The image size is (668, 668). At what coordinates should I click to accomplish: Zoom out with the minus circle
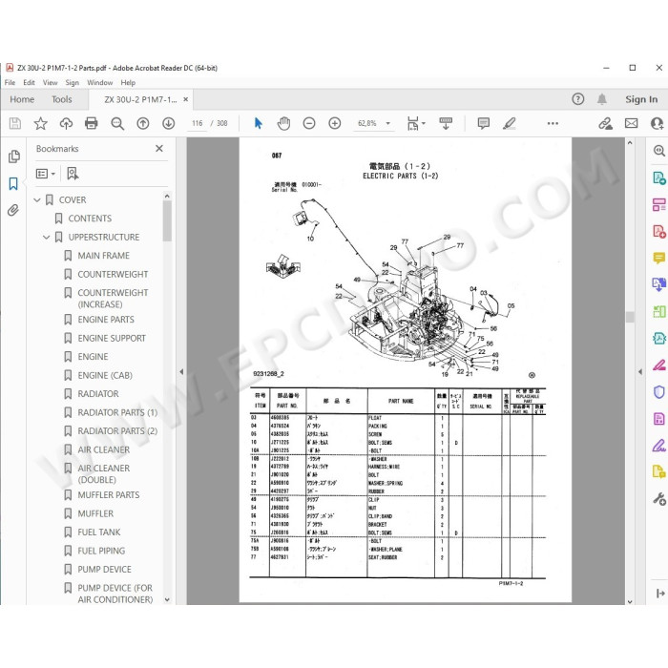(x=309, y=123)
